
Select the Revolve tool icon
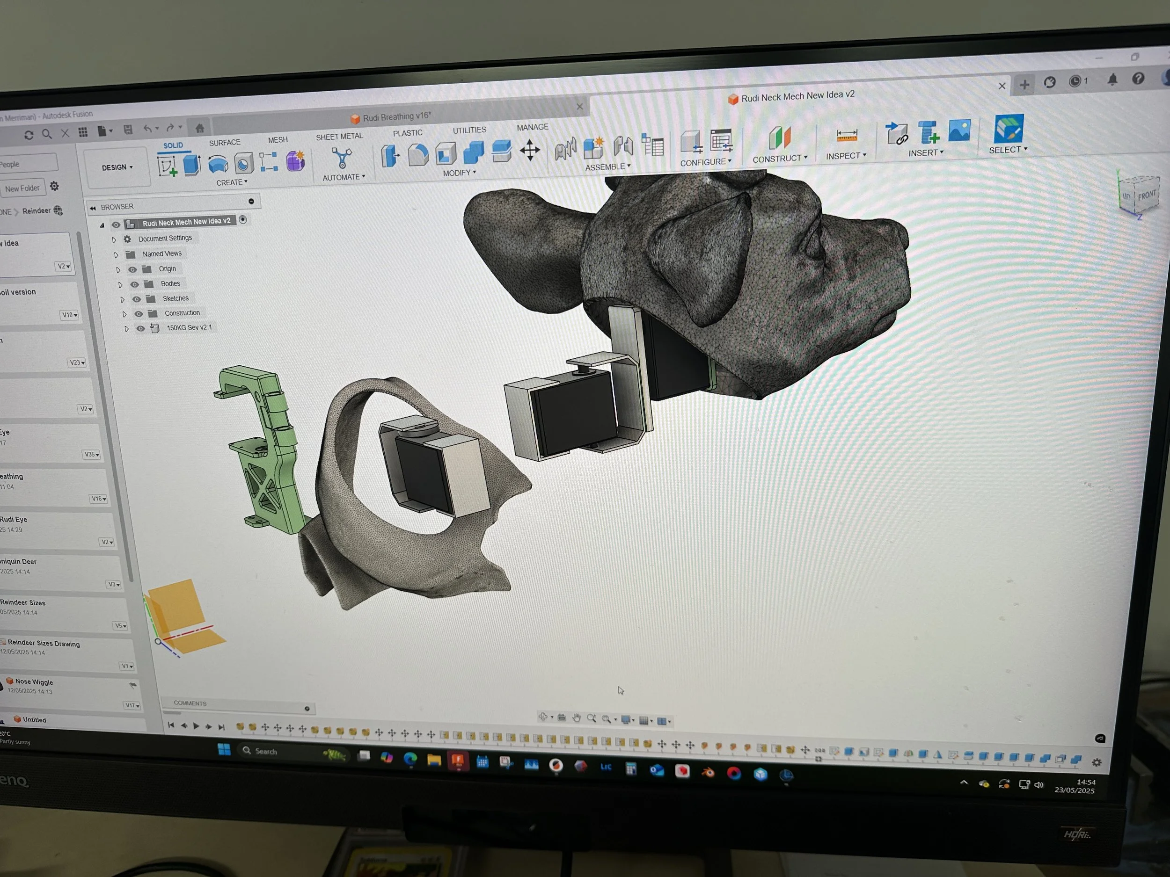218,164
